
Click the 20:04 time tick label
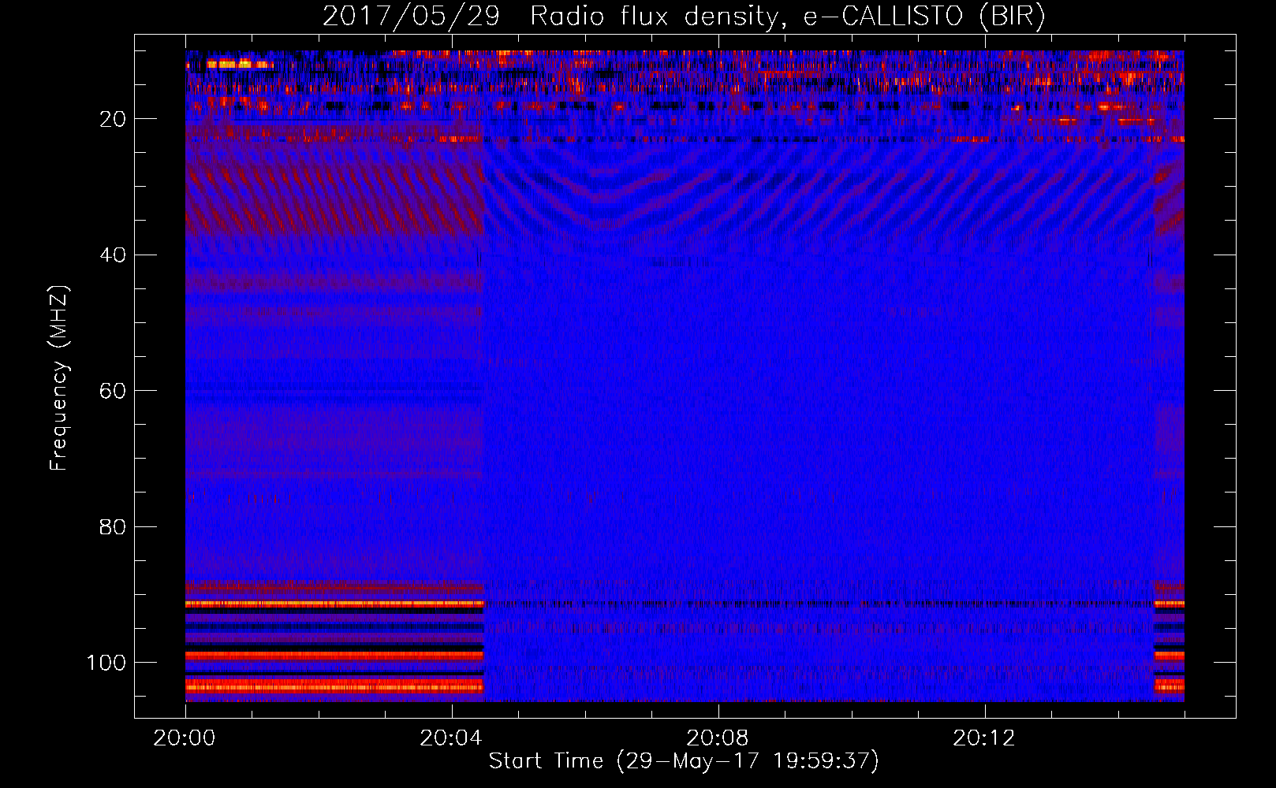pos(451,738)
